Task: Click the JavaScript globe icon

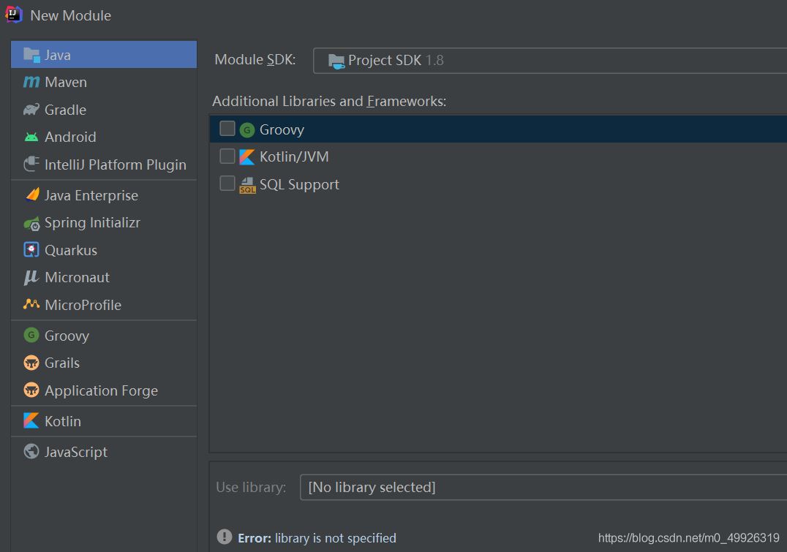Action: [x=31, y=452]
